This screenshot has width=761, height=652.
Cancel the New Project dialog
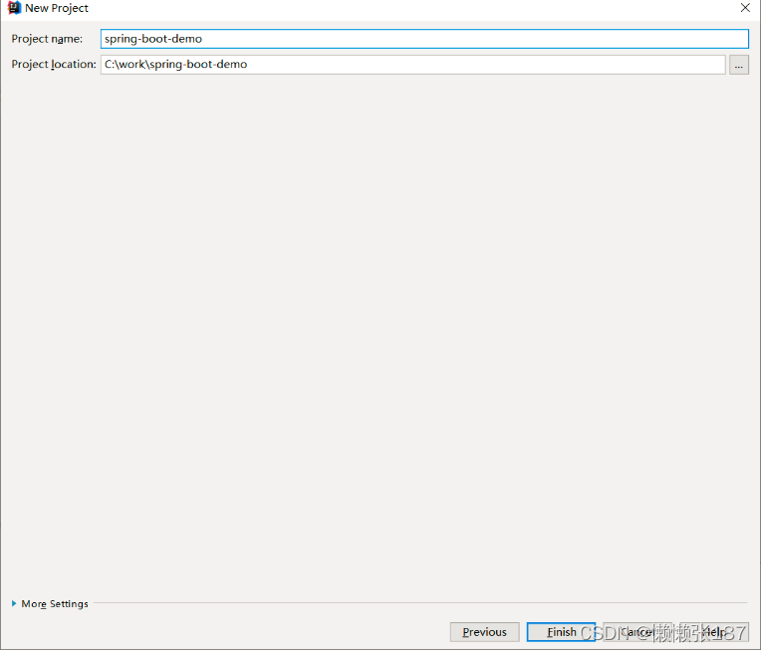(637, 632)
